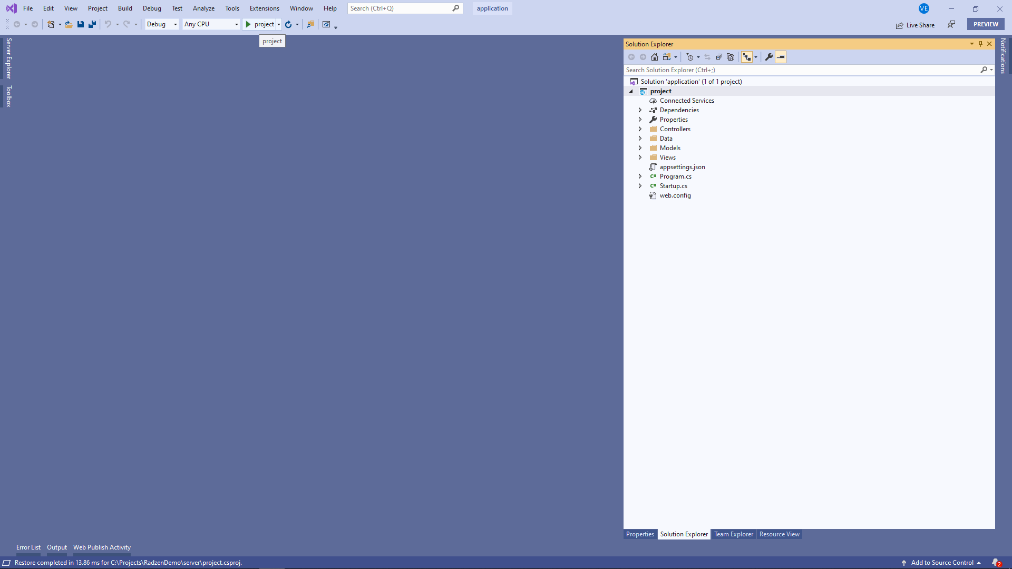Click Live Share button

(x=915, y=25)
